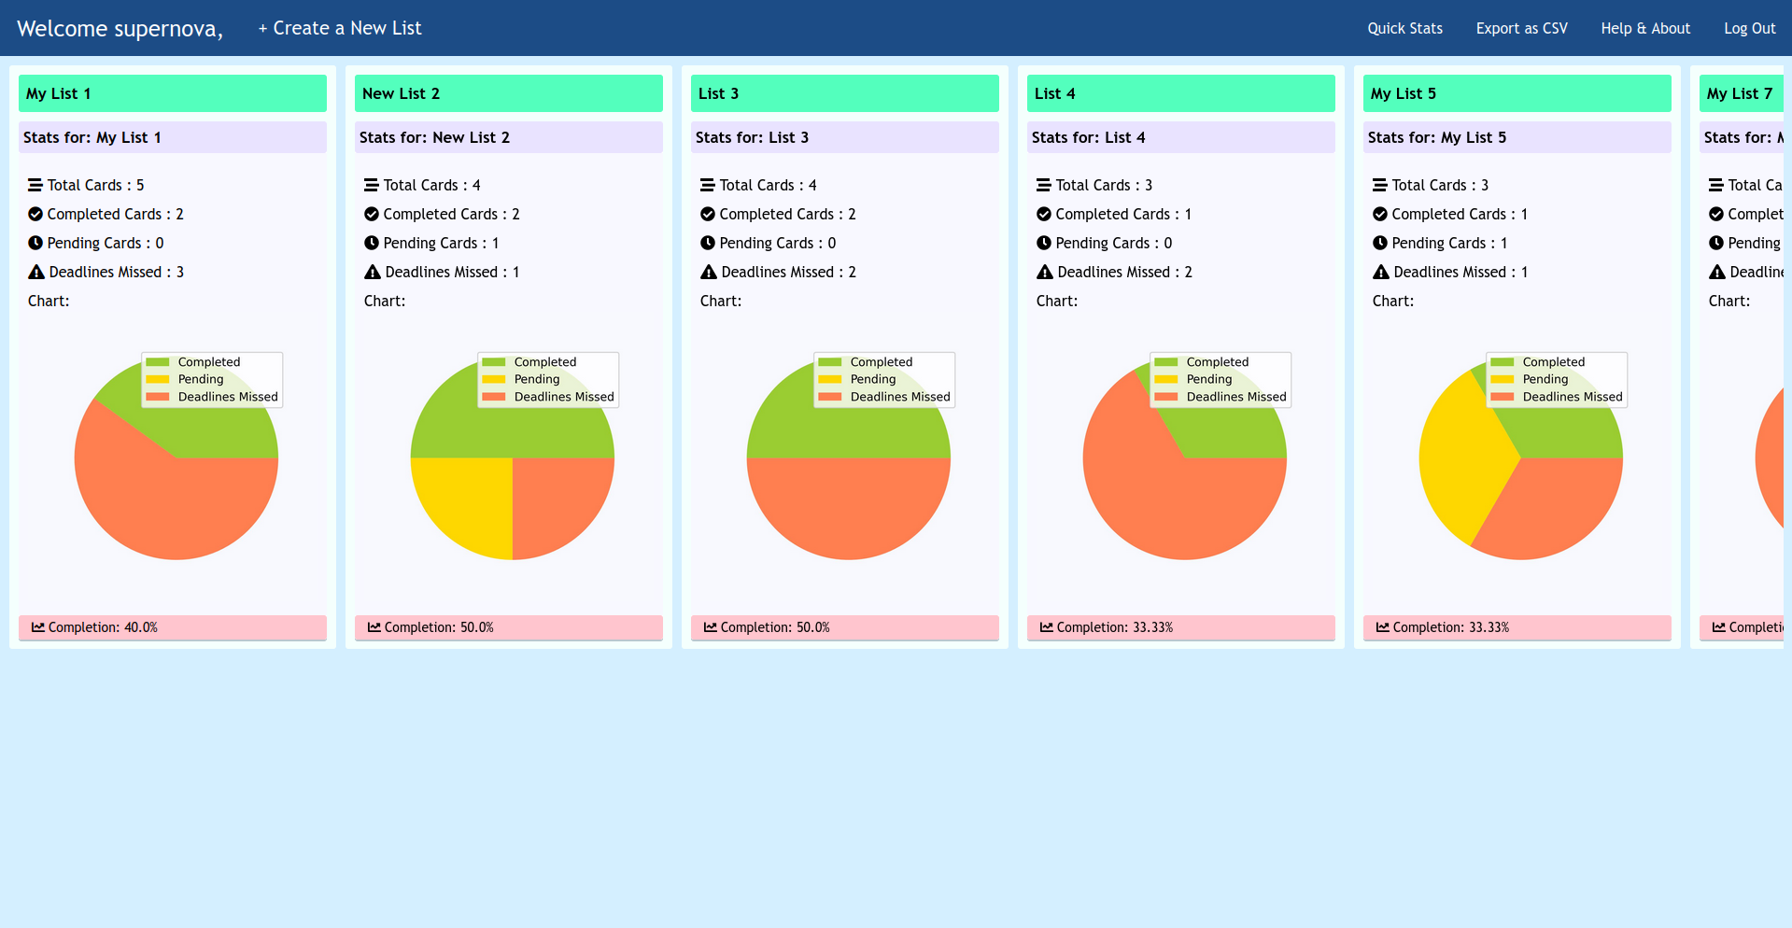Open the My List 7 header
1792x928 pixels.
1742,93
